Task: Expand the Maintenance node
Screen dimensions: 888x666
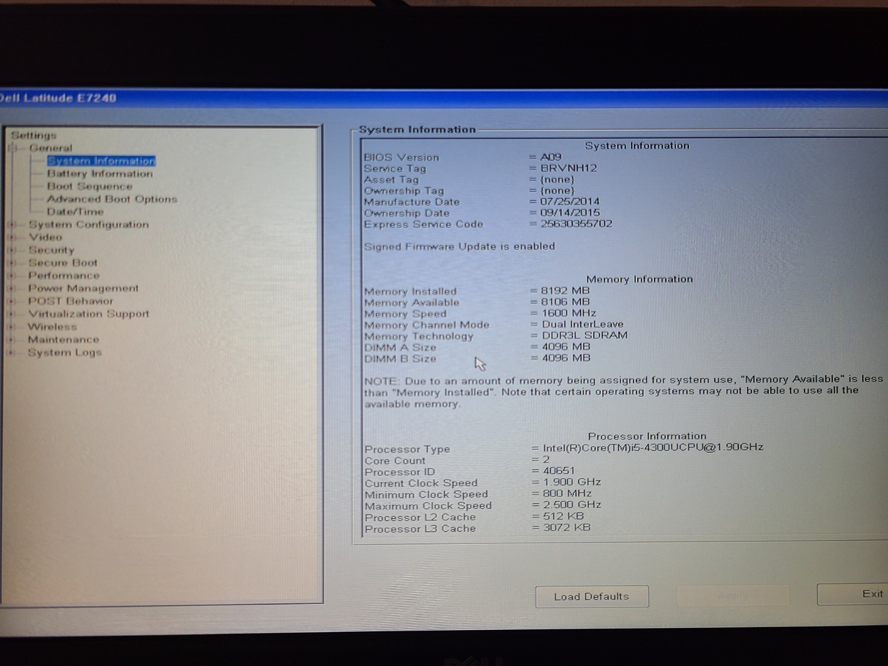Action: click(11, 340)
